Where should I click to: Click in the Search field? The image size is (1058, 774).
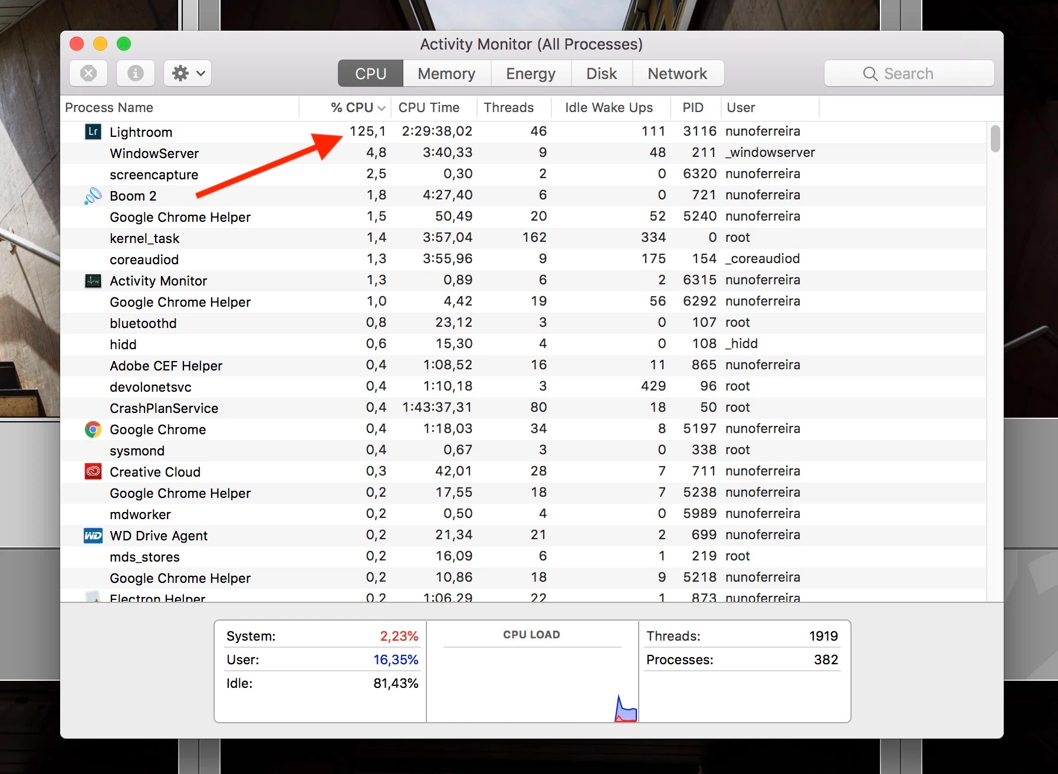pyautogui.click(x=909, y=73)
